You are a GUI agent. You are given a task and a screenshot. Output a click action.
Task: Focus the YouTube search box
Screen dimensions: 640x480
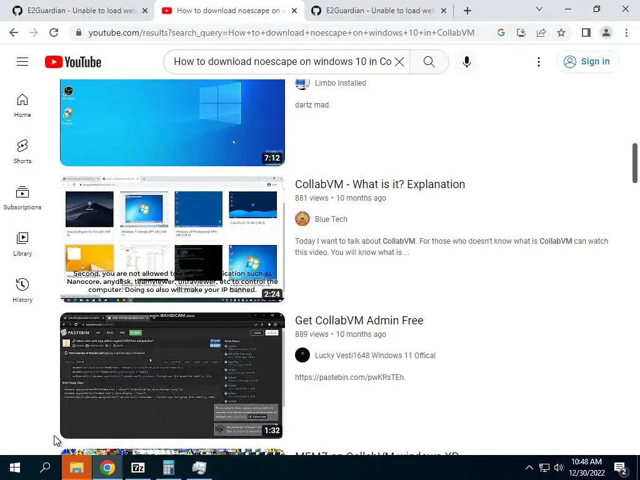(x=282, y=62)
